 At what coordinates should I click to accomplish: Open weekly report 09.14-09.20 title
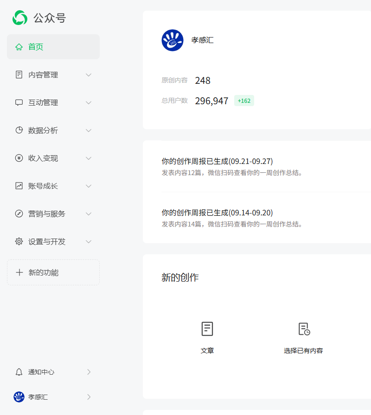217,213
